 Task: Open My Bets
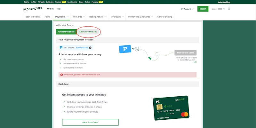point(50,9)
